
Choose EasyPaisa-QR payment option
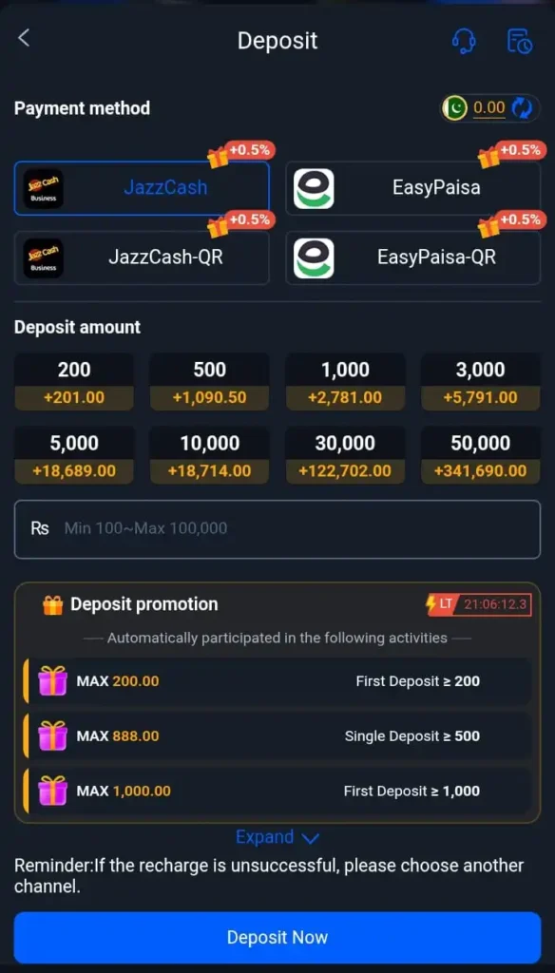(x=412, y=258)
